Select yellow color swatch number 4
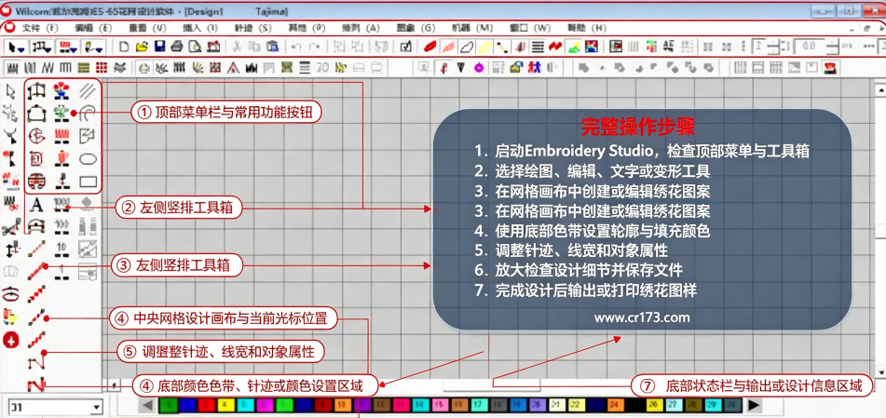Screen dimensions: 886x418 226,405
